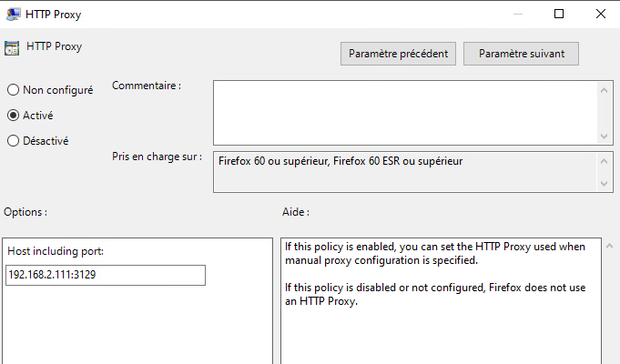Click the Firefox 60 supported-on text box

[x=404, y=172]
